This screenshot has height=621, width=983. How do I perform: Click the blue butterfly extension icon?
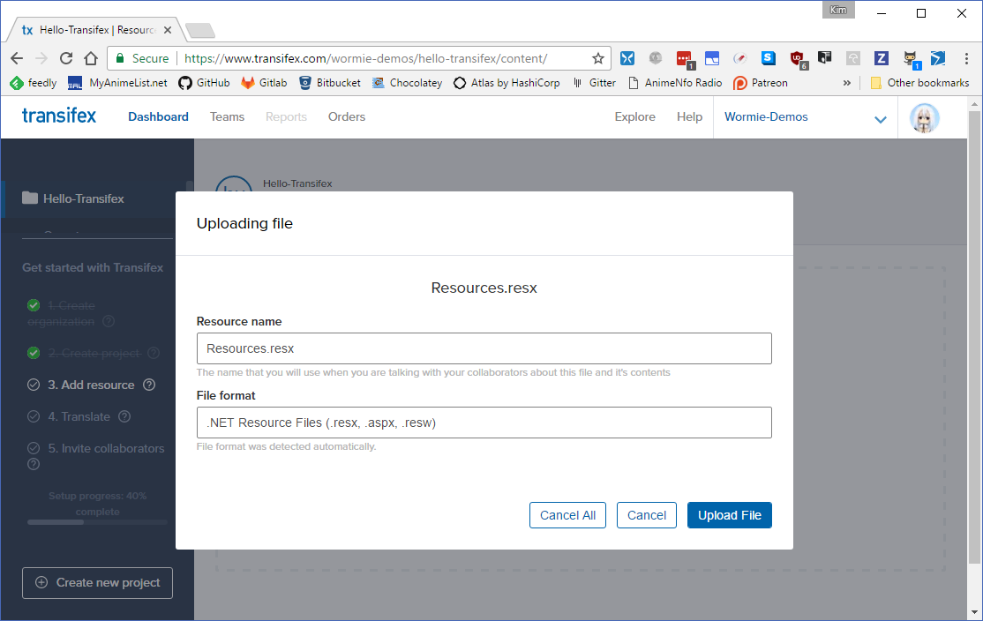click(x=627, y=58)
